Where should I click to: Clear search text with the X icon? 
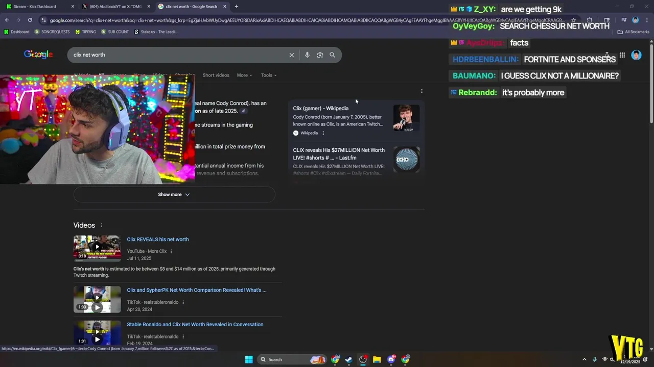click(x=292, y=55)
